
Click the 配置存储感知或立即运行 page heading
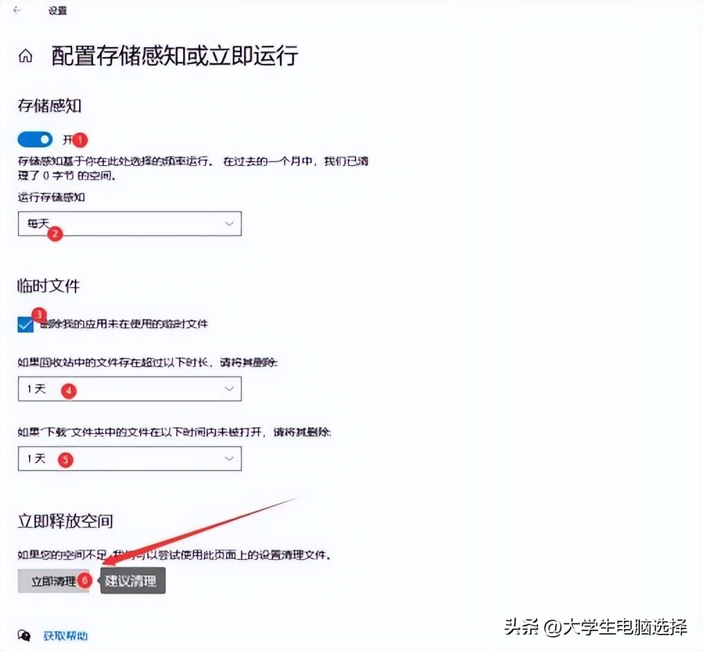(173, 57)
